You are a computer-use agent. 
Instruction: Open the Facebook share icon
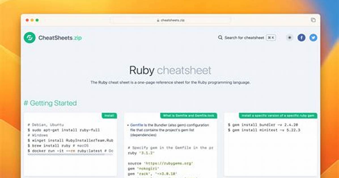click(x=301, y=38)
